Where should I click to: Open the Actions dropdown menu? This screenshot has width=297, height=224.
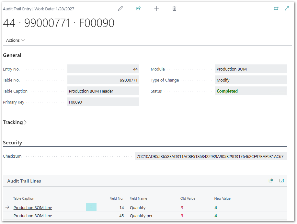pos(15,40)
